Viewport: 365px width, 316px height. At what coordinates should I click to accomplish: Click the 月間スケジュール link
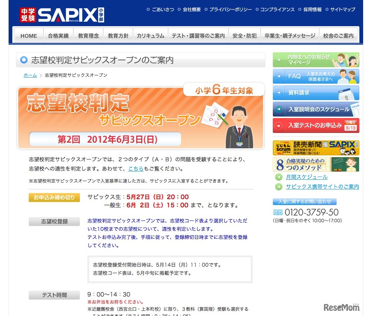[306, 177]
